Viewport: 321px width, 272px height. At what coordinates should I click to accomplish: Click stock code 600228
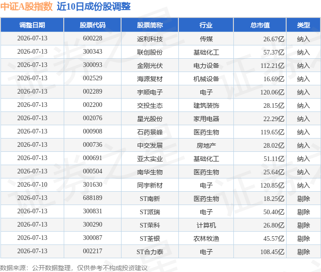click(x=93, y=39)
